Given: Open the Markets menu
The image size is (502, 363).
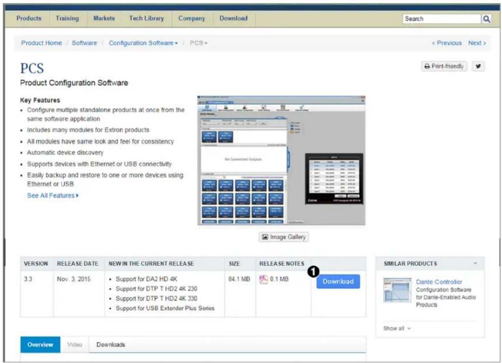Looking at the screenshot, I should point(104,18).
